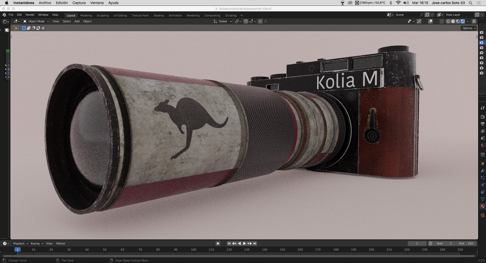Open the Object Data properties tab
The image size is (486, 263).
point(482,199)
